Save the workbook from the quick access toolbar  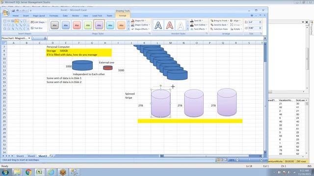pyautogui.click(x=13, y=10)
